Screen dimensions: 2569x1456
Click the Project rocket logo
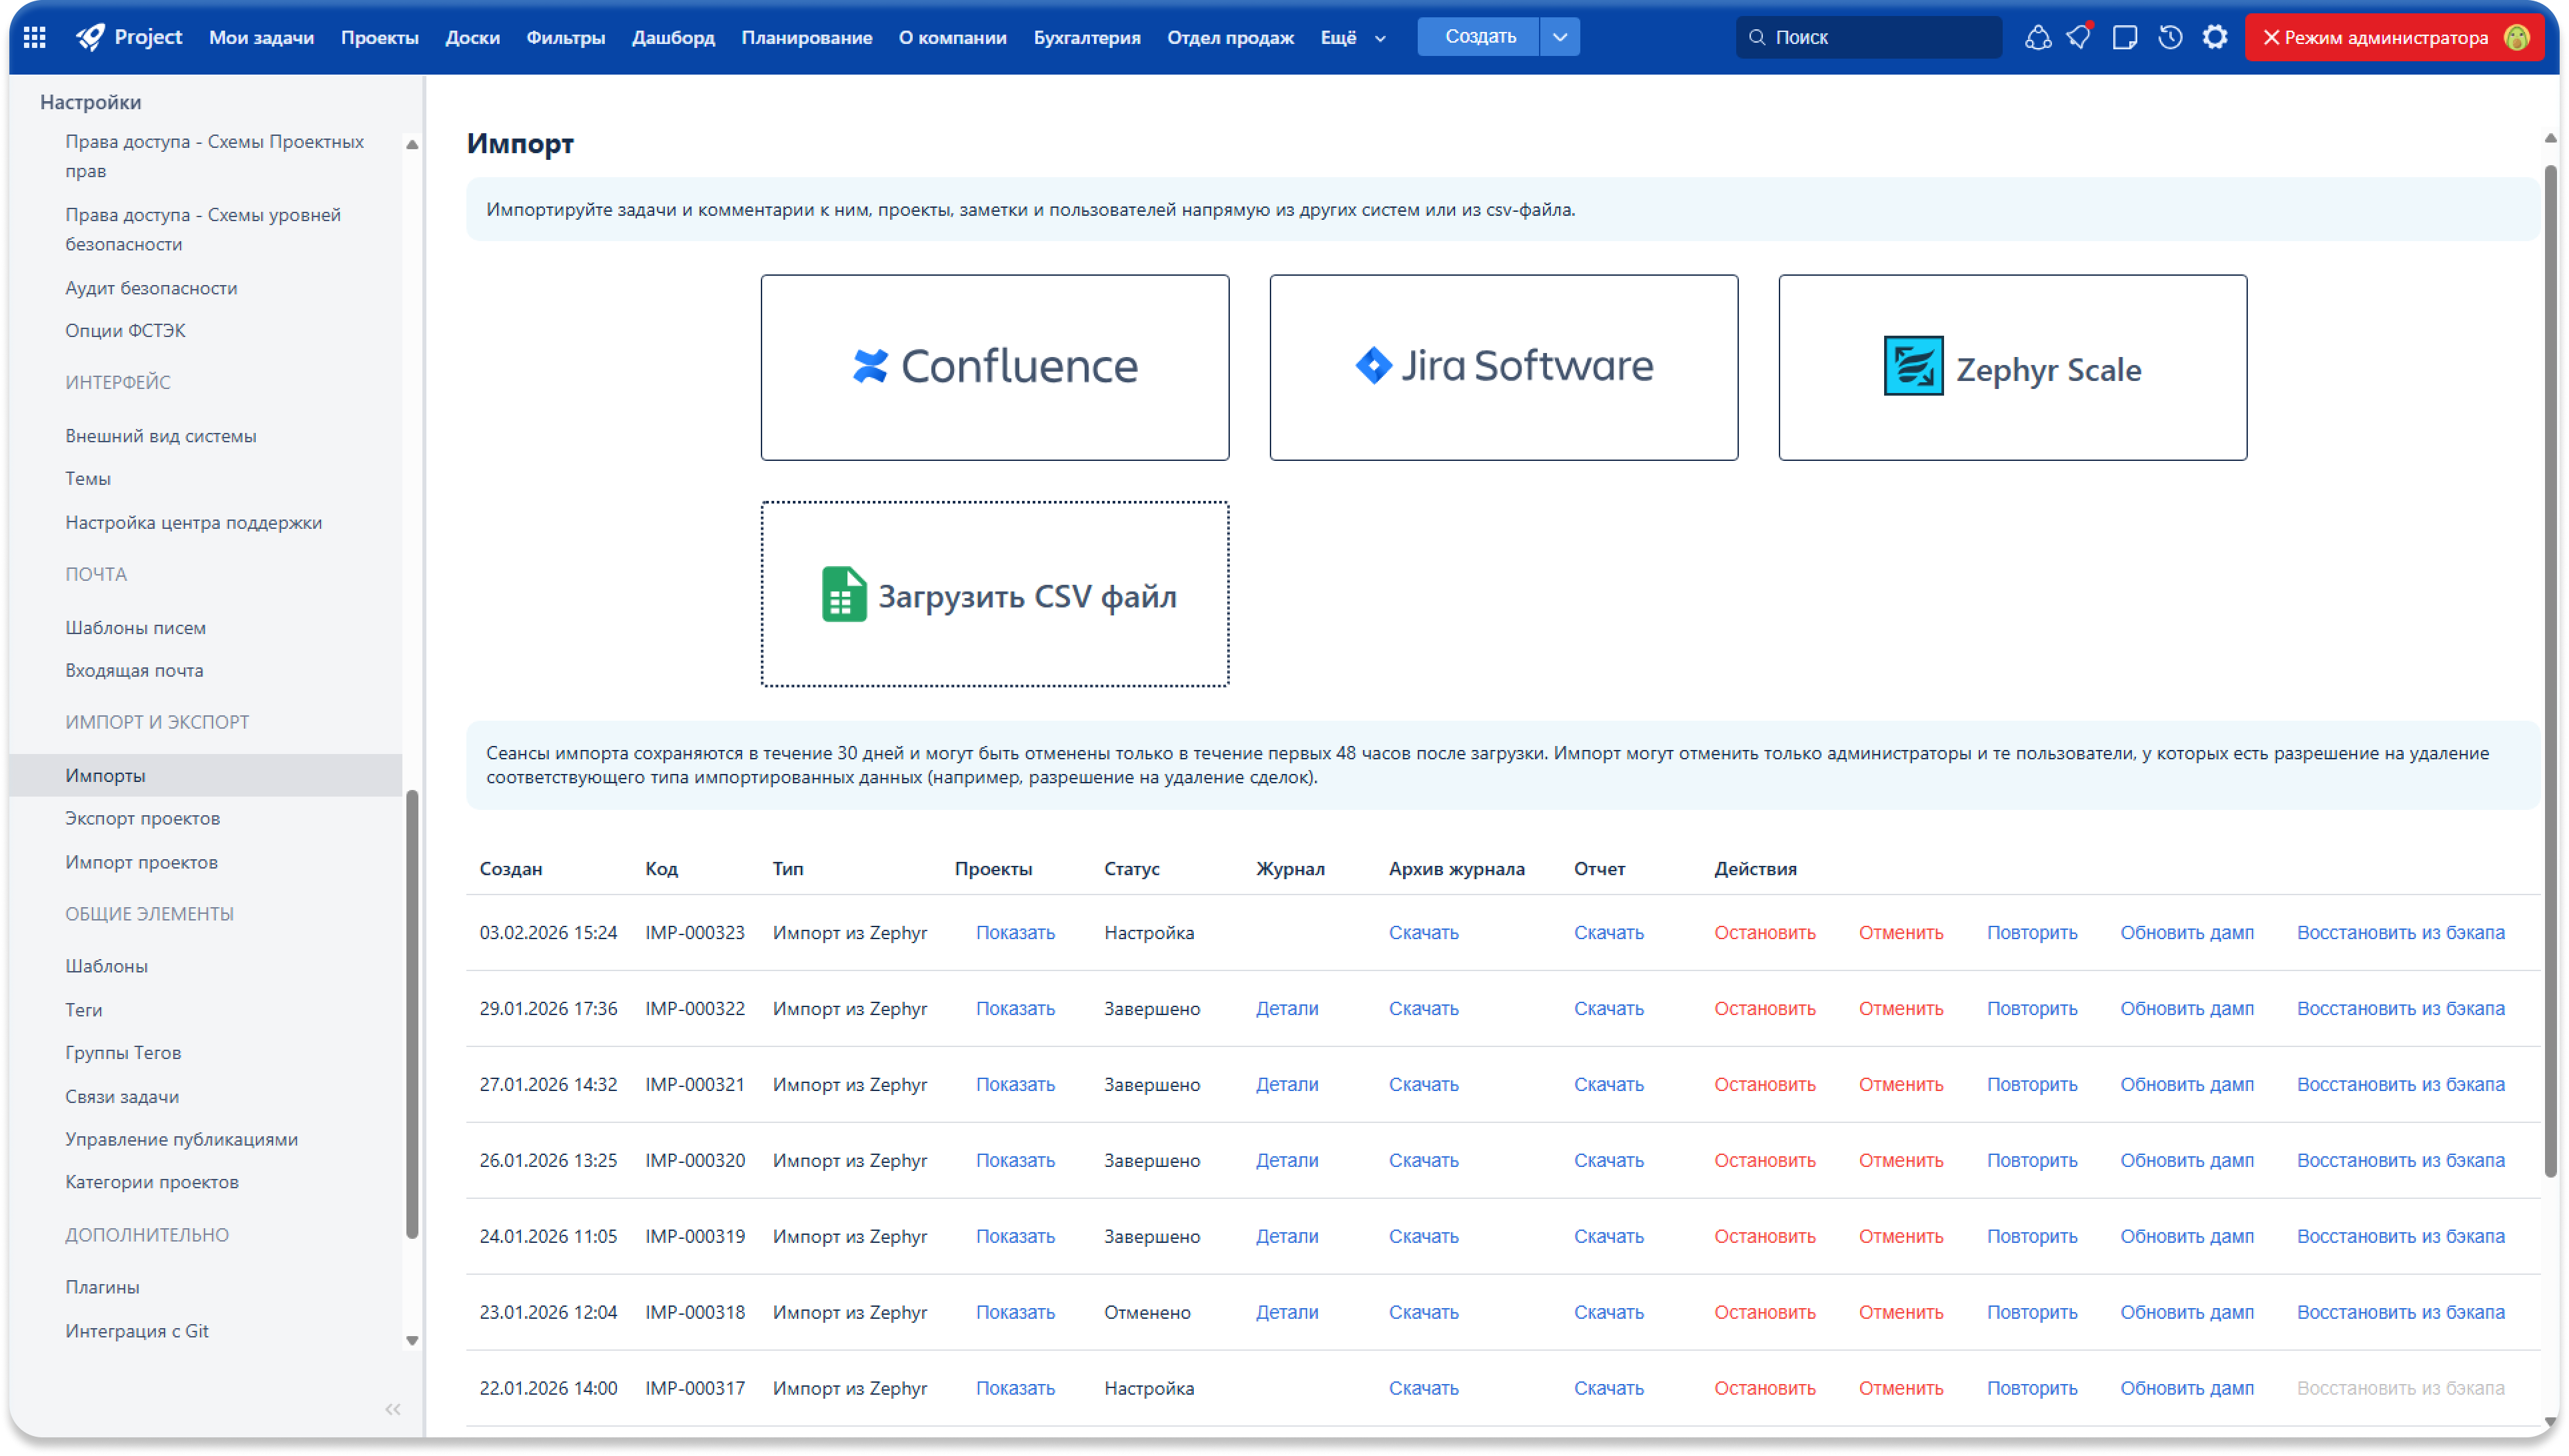(x=90, y=37)
